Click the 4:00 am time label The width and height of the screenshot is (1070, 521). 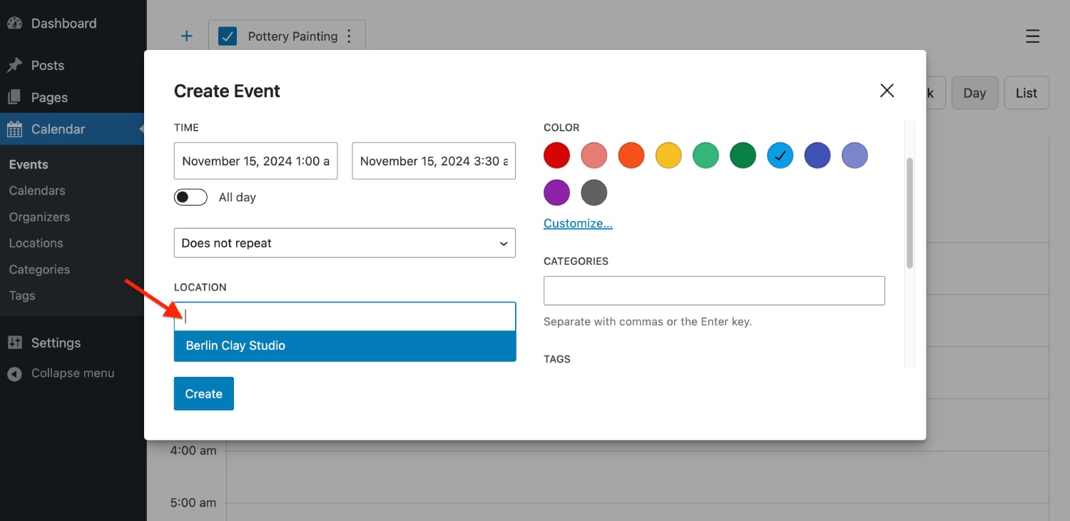[193, 450]
